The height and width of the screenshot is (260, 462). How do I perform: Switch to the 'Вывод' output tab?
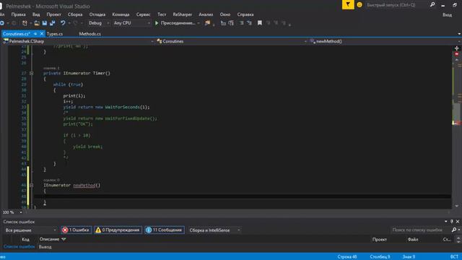tap(45, 247)
